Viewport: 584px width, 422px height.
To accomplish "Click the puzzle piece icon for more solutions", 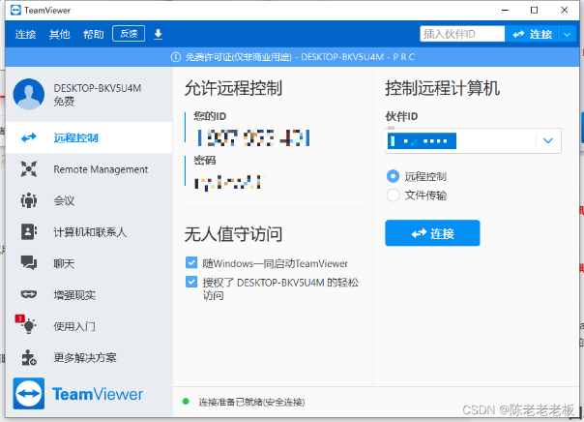I will pos(29,357).
